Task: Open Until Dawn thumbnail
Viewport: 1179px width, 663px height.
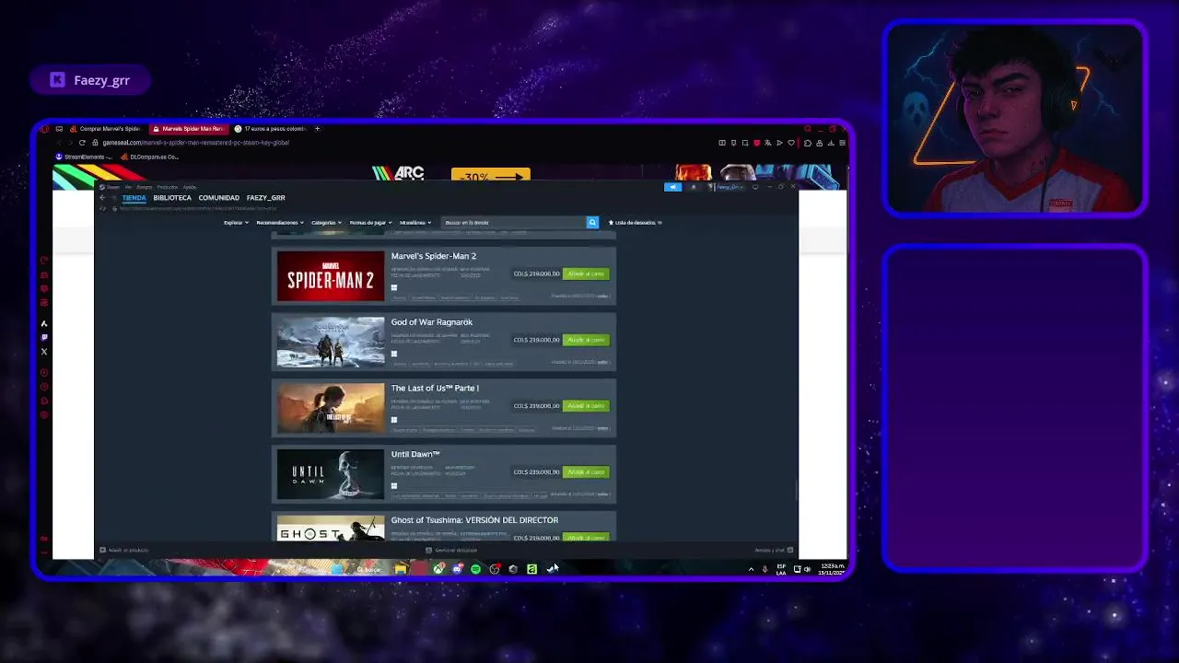Action: pos(331,474)
